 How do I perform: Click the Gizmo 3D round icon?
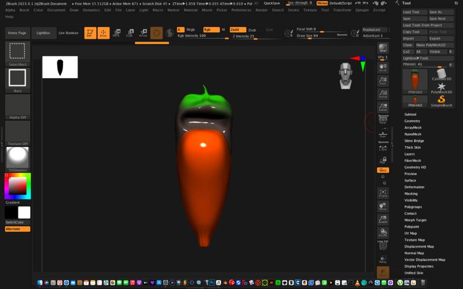156,33
